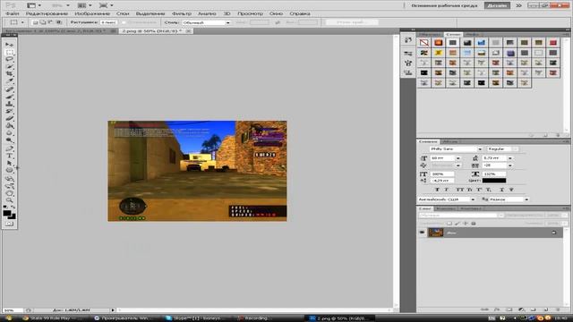Image resolution: width=573 pixels, height=322 pixels.
Task: Open the tool preset picker arrow
Action: pos(22,22)
